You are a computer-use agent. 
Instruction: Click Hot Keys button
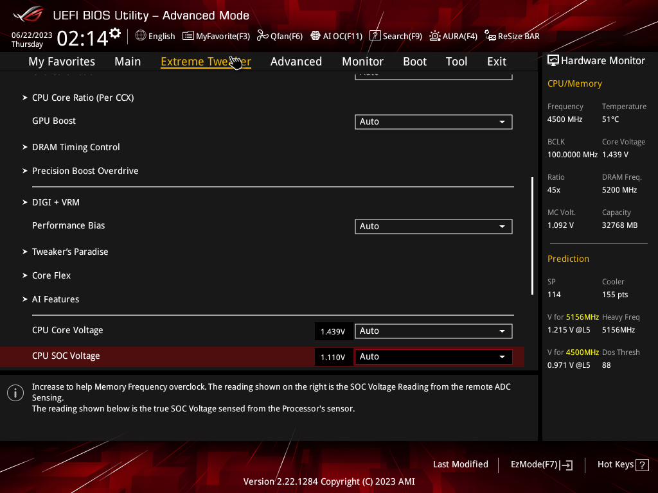tap(623, 465)
